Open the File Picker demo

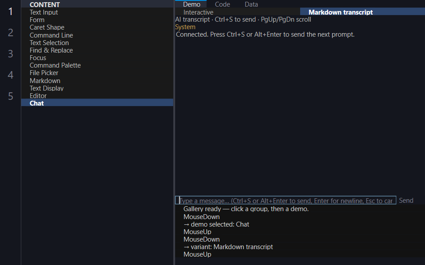97,73
